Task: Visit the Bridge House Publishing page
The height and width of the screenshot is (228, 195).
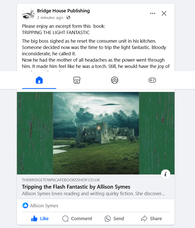Action: (63, 11)
